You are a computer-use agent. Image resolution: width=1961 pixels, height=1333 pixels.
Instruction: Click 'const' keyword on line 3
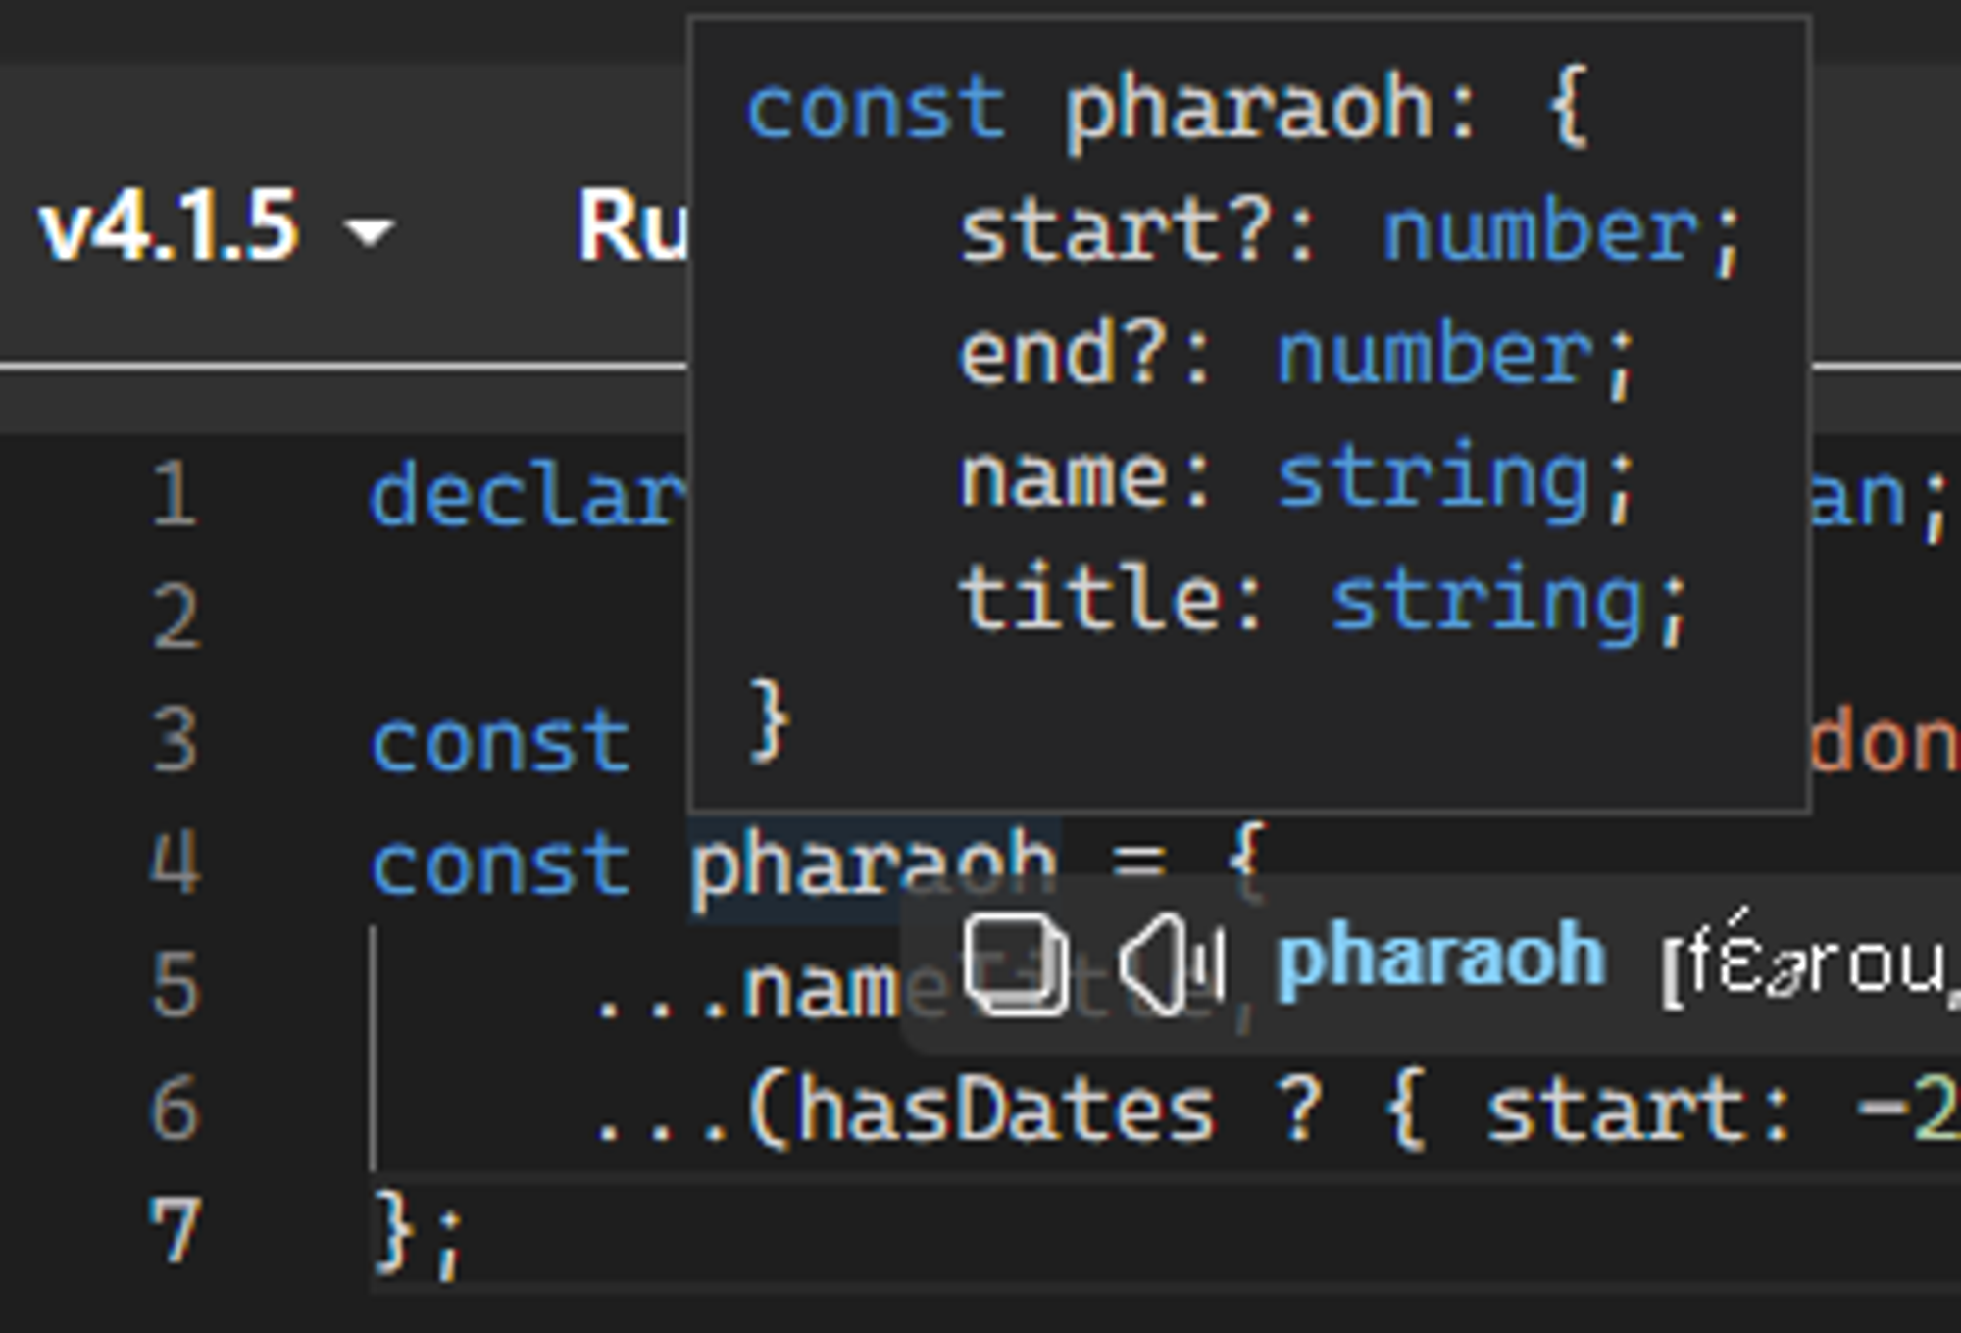click(501, 743)
